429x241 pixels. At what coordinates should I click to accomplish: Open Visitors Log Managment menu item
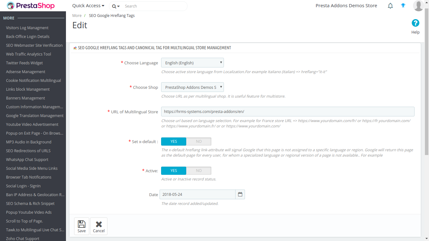(27, 28)
